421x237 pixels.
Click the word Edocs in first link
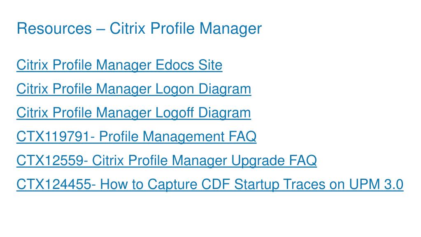174,65
